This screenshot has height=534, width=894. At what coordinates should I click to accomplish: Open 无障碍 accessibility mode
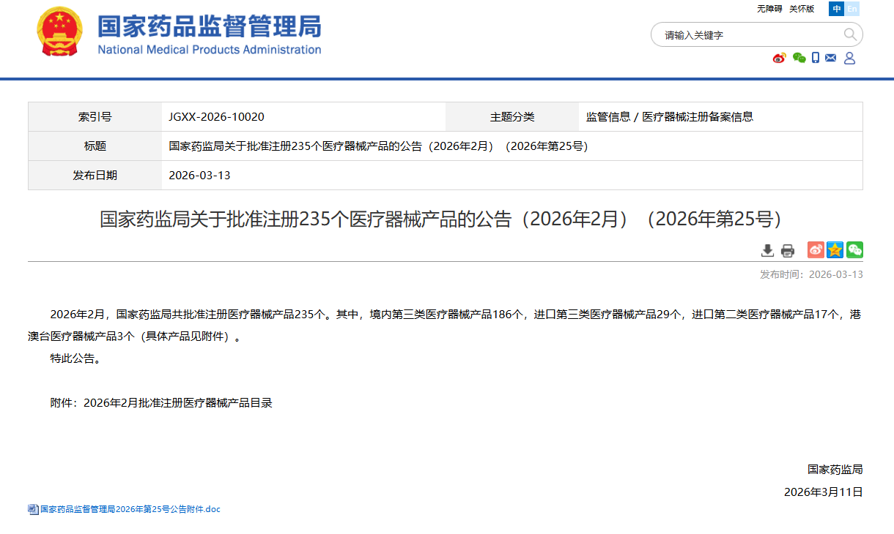click(769, 9)
